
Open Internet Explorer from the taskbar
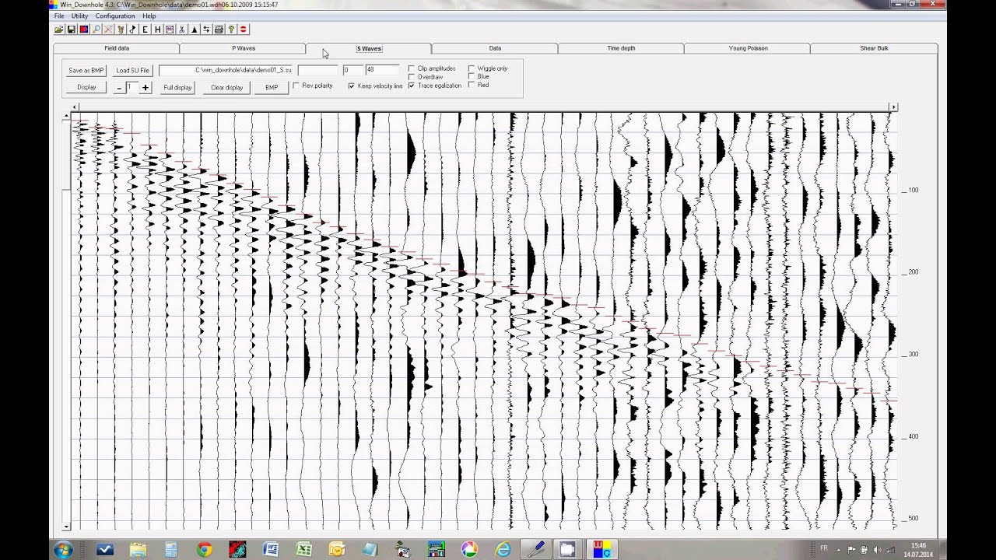point(503,550)
